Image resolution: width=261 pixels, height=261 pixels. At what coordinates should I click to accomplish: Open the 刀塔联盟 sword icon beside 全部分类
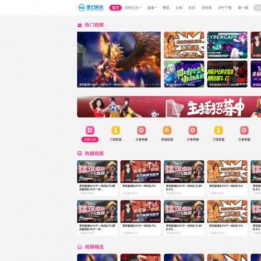(x=116, y=130)
